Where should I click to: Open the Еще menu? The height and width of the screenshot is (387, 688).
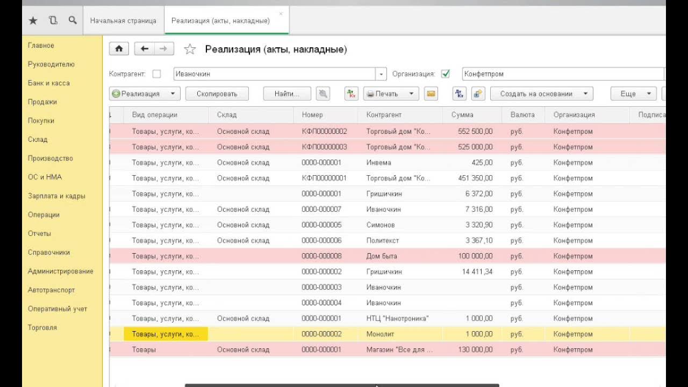pos(633,94)
